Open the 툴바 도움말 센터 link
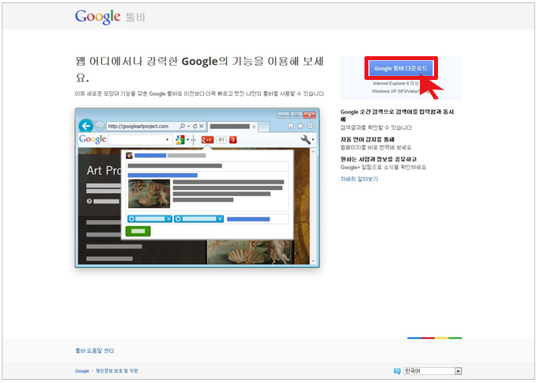The width and height of the screenshot is (540, 383). point(94,351)
